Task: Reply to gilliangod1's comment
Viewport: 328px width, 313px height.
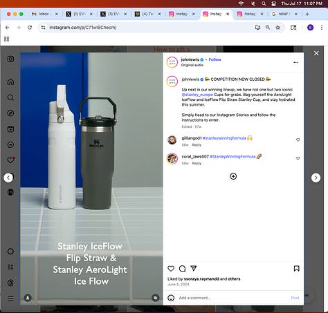Action: [x=197, y=145]
